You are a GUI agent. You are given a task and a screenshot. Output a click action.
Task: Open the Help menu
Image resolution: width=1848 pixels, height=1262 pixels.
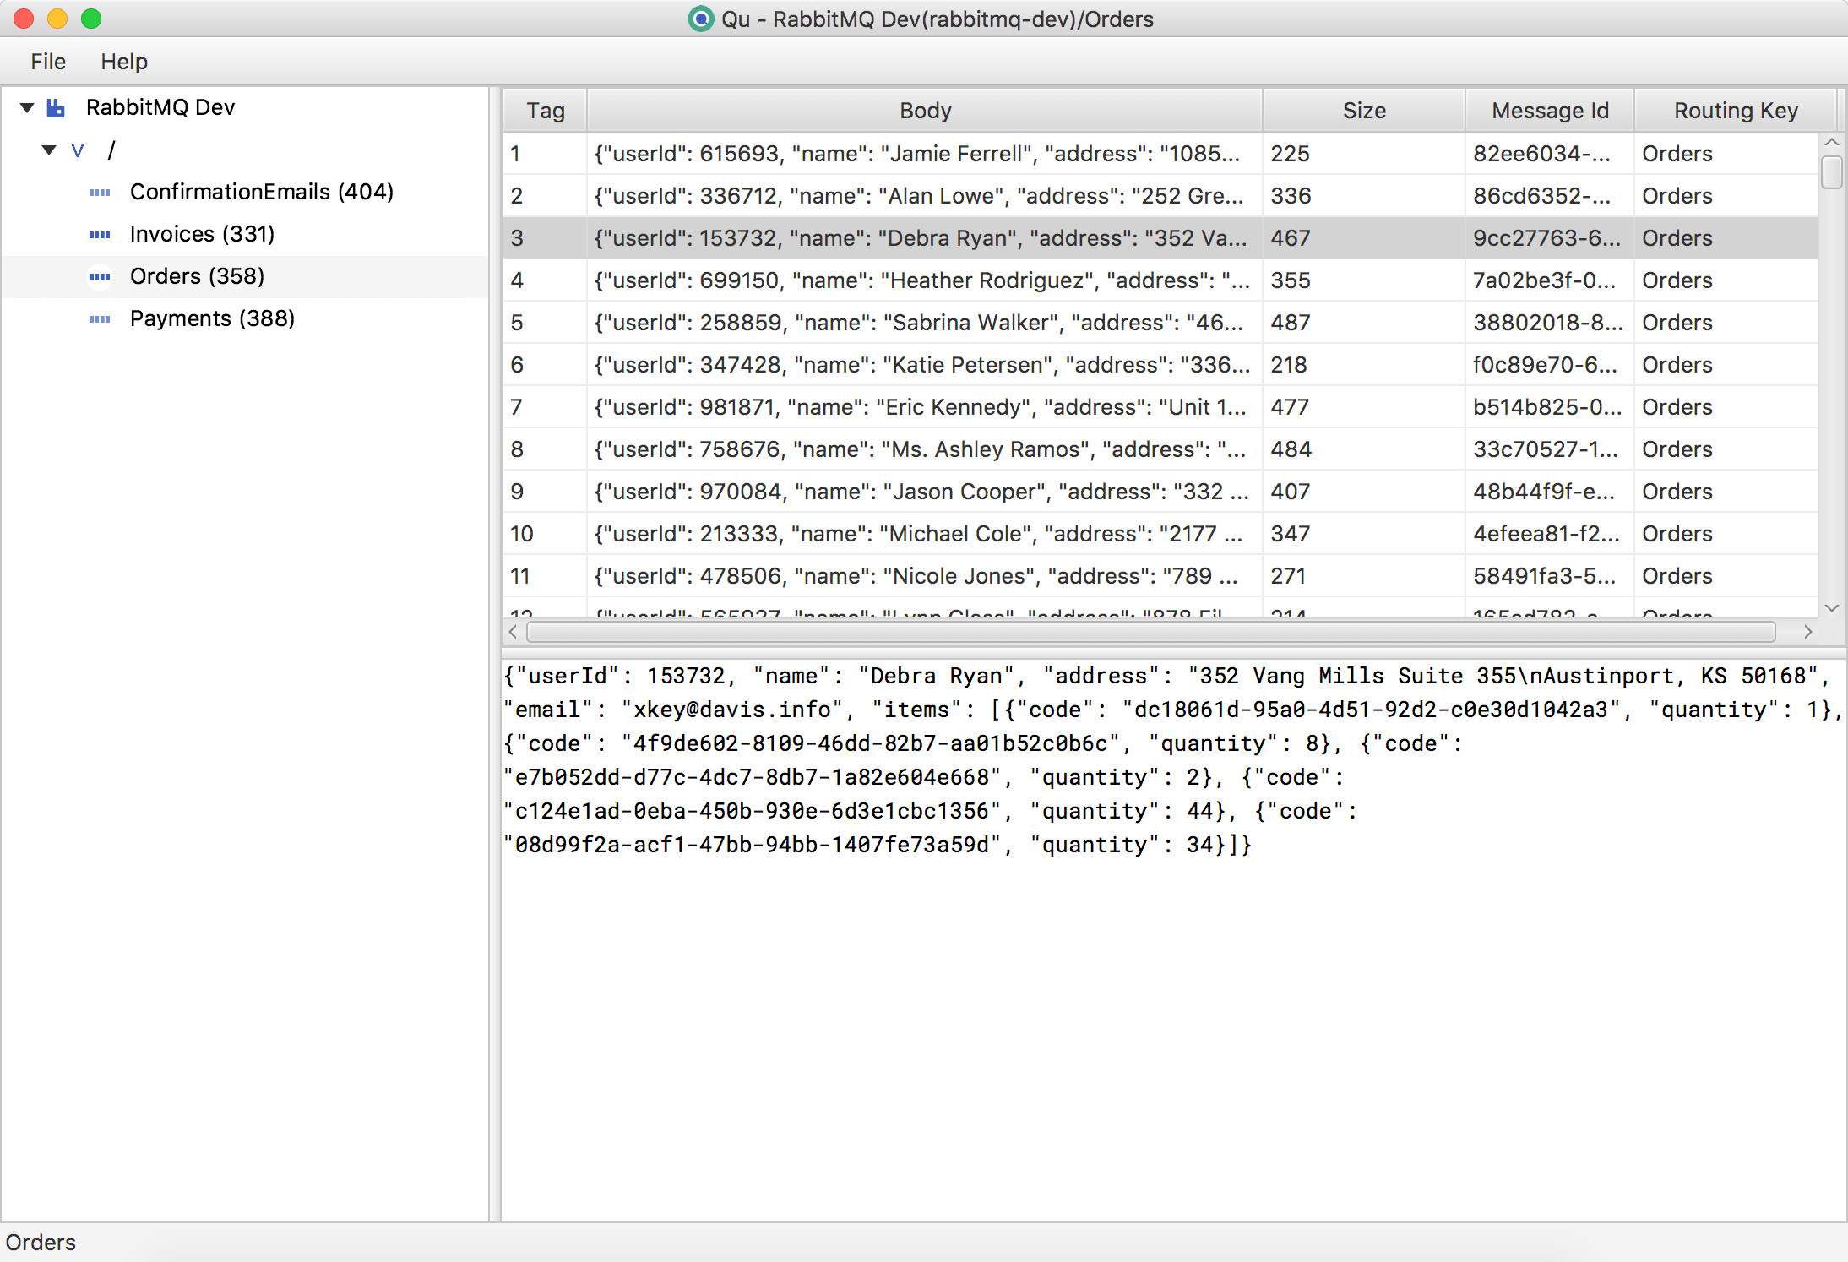point(124,62)
